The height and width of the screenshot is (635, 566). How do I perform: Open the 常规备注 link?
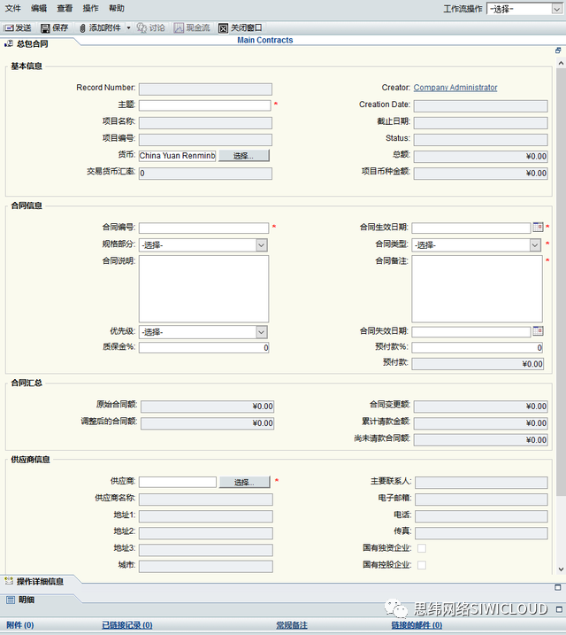coord(292,625)
